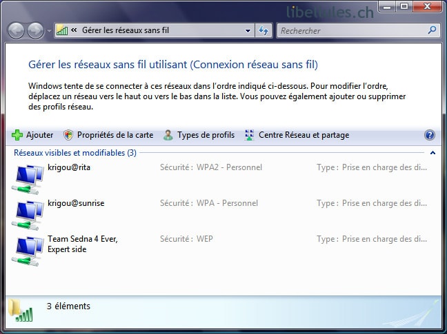Image resolution: width=447 pixels, height=334 pixels.
Task: Open Types de profils
Action: tap(206, 135)
